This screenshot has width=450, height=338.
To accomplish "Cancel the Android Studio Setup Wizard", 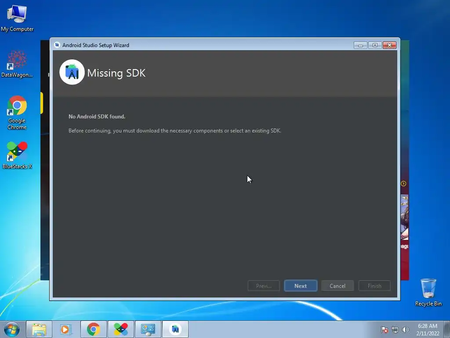I will click(x=337, y=286).
